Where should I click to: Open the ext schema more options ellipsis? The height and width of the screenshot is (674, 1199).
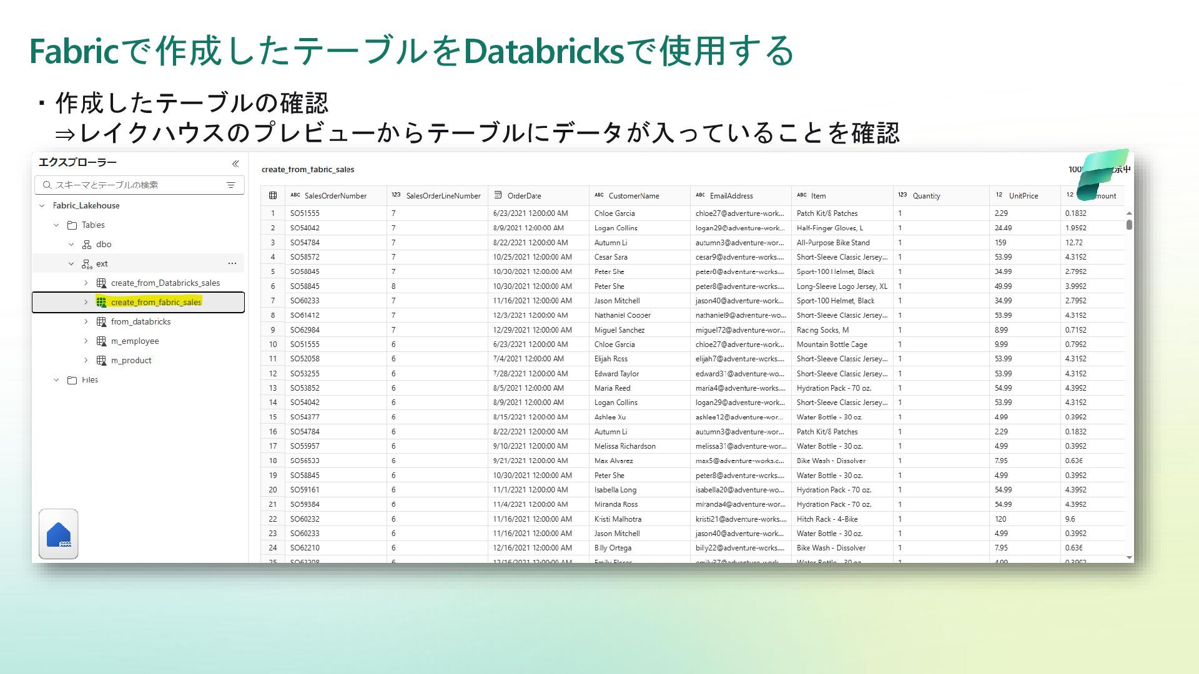[232, 263]
